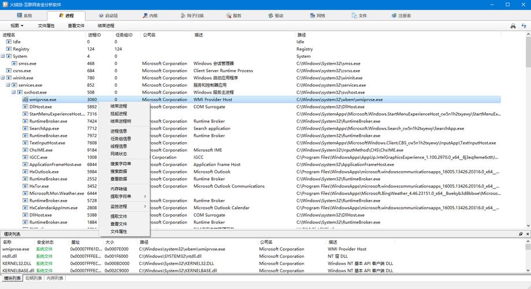
Task: Close the 模块列表 panel
Action: 528,234
